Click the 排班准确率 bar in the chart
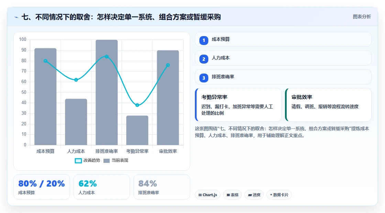This screenshot has height=213, width=385. (107, 92)
